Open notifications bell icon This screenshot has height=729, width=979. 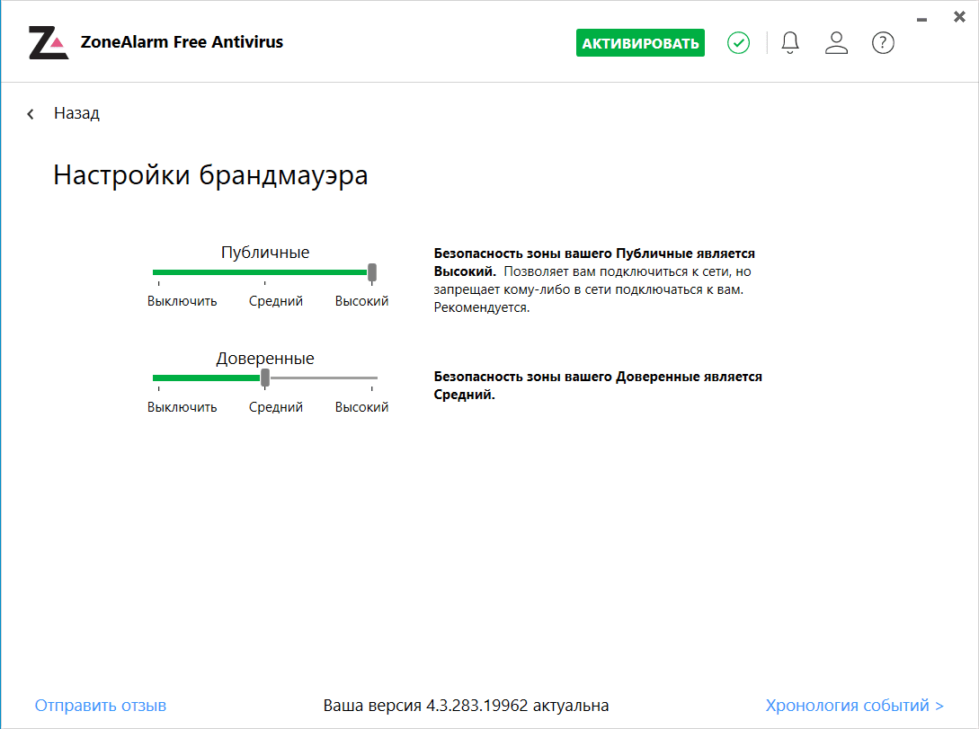(790, 42)
